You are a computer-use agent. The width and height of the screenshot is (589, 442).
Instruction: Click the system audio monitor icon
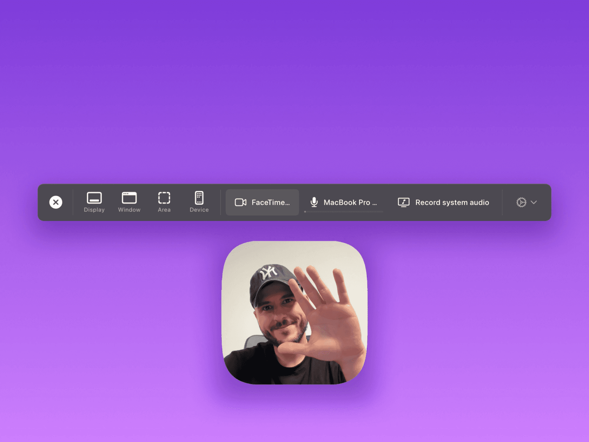[403, 202]
